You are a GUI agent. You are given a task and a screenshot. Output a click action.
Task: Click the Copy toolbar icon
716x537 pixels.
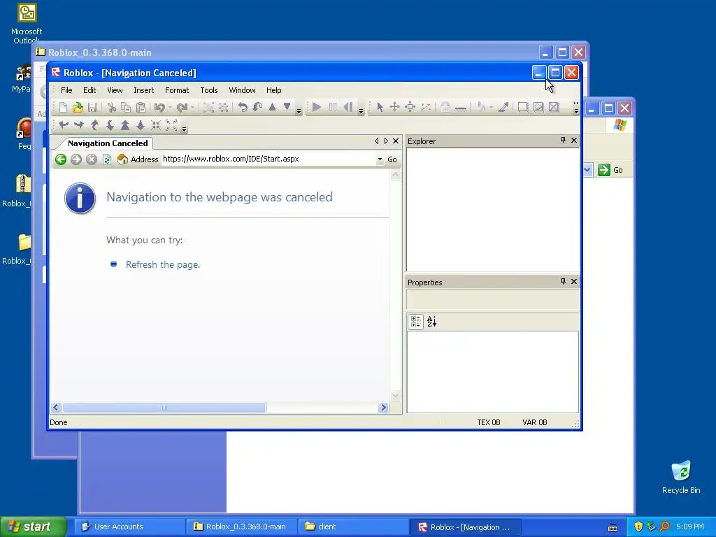coord(126,107)
